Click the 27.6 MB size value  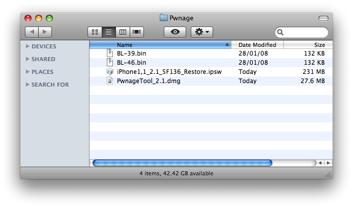point(313,81)
